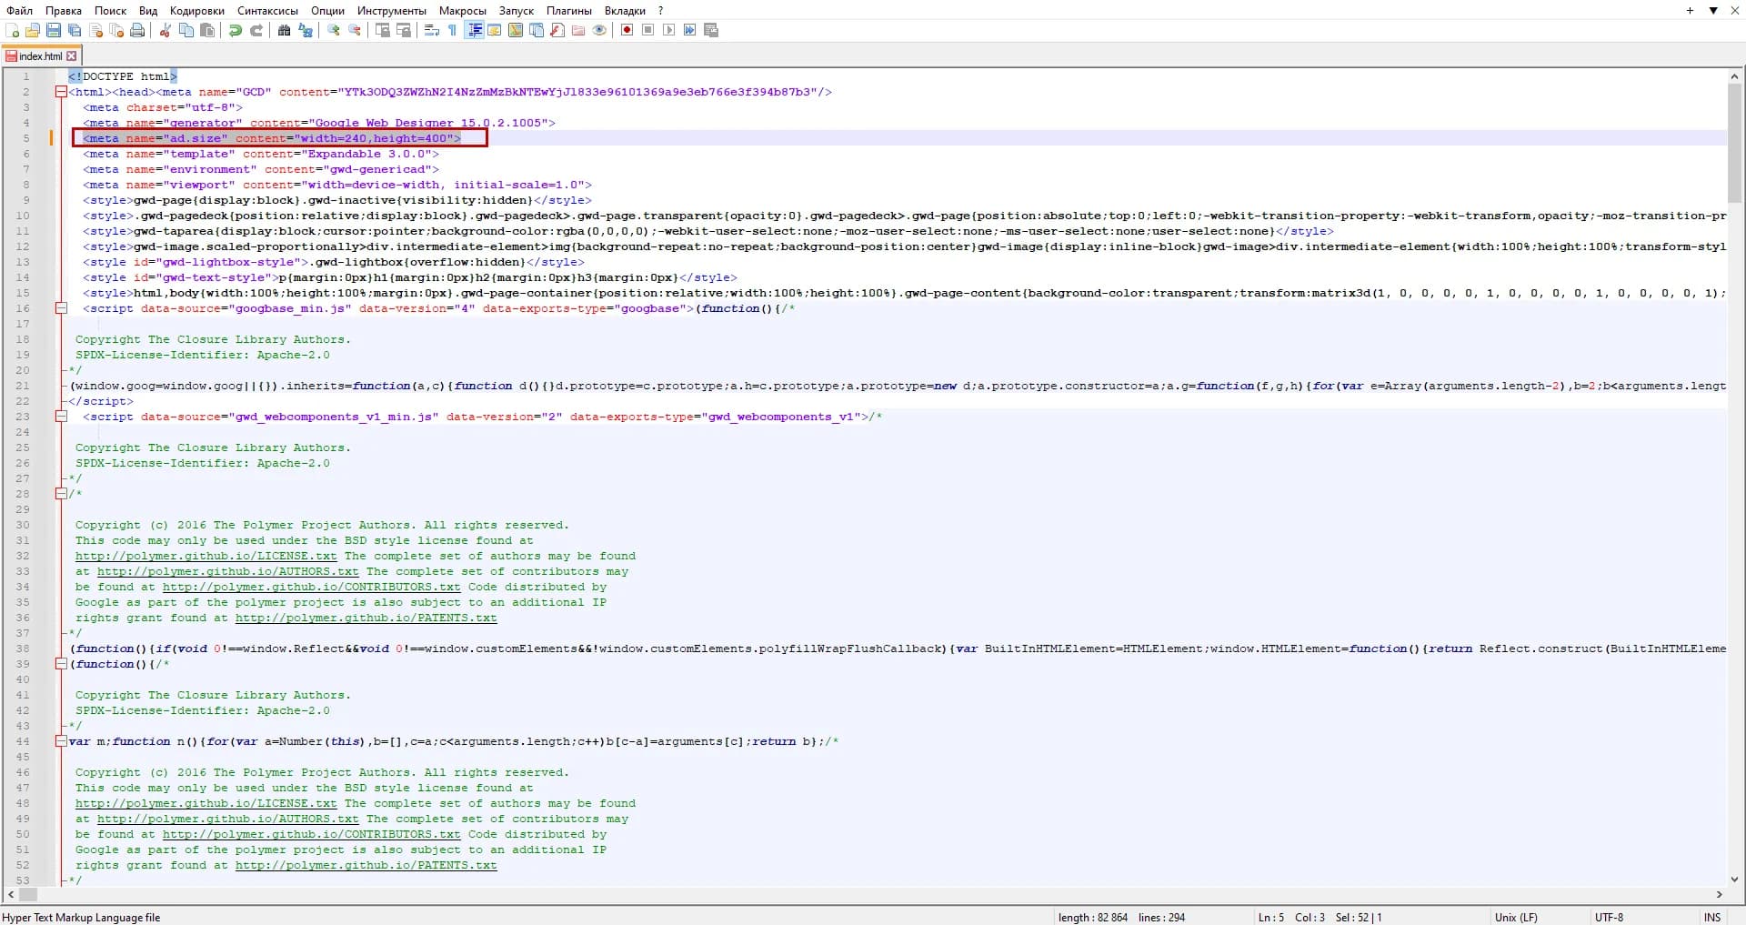Click the Copy toolbar icon
Screen dimensions: 1746x925
[186, 30]
